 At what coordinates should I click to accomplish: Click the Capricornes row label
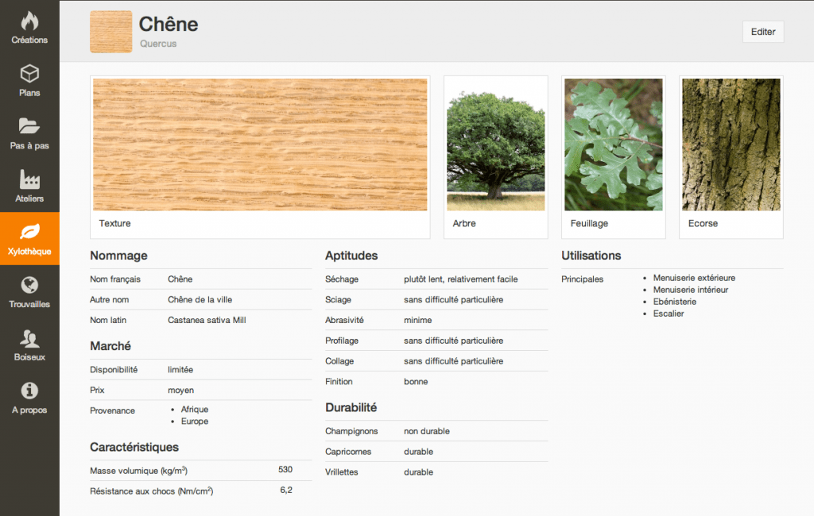[348, 452]
